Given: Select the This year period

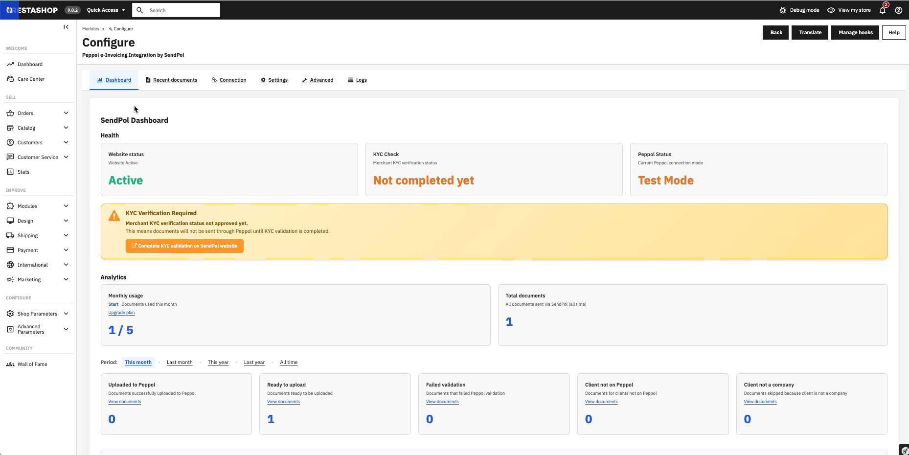Looking at the screenshot, I should coord(218,363).
